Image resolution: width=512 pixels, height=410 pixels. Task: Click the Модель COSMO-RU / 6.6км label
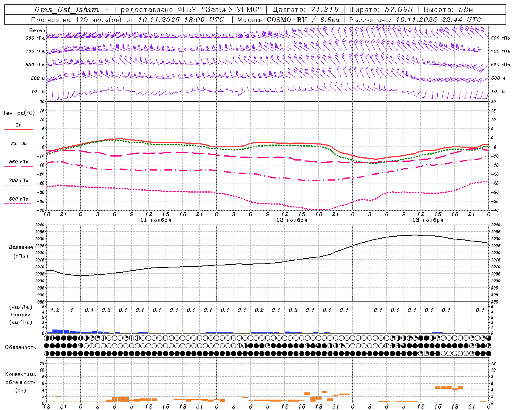click(288, 20)
